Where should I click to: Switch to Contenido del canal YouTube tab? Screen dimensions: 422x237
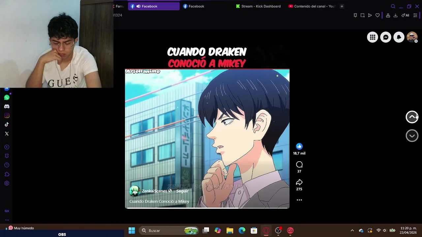(x=312, y=6)
